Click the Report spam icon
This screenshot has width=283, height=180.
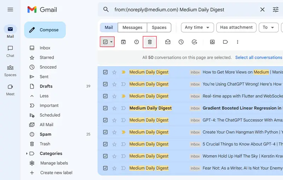[x=137, y=42]
